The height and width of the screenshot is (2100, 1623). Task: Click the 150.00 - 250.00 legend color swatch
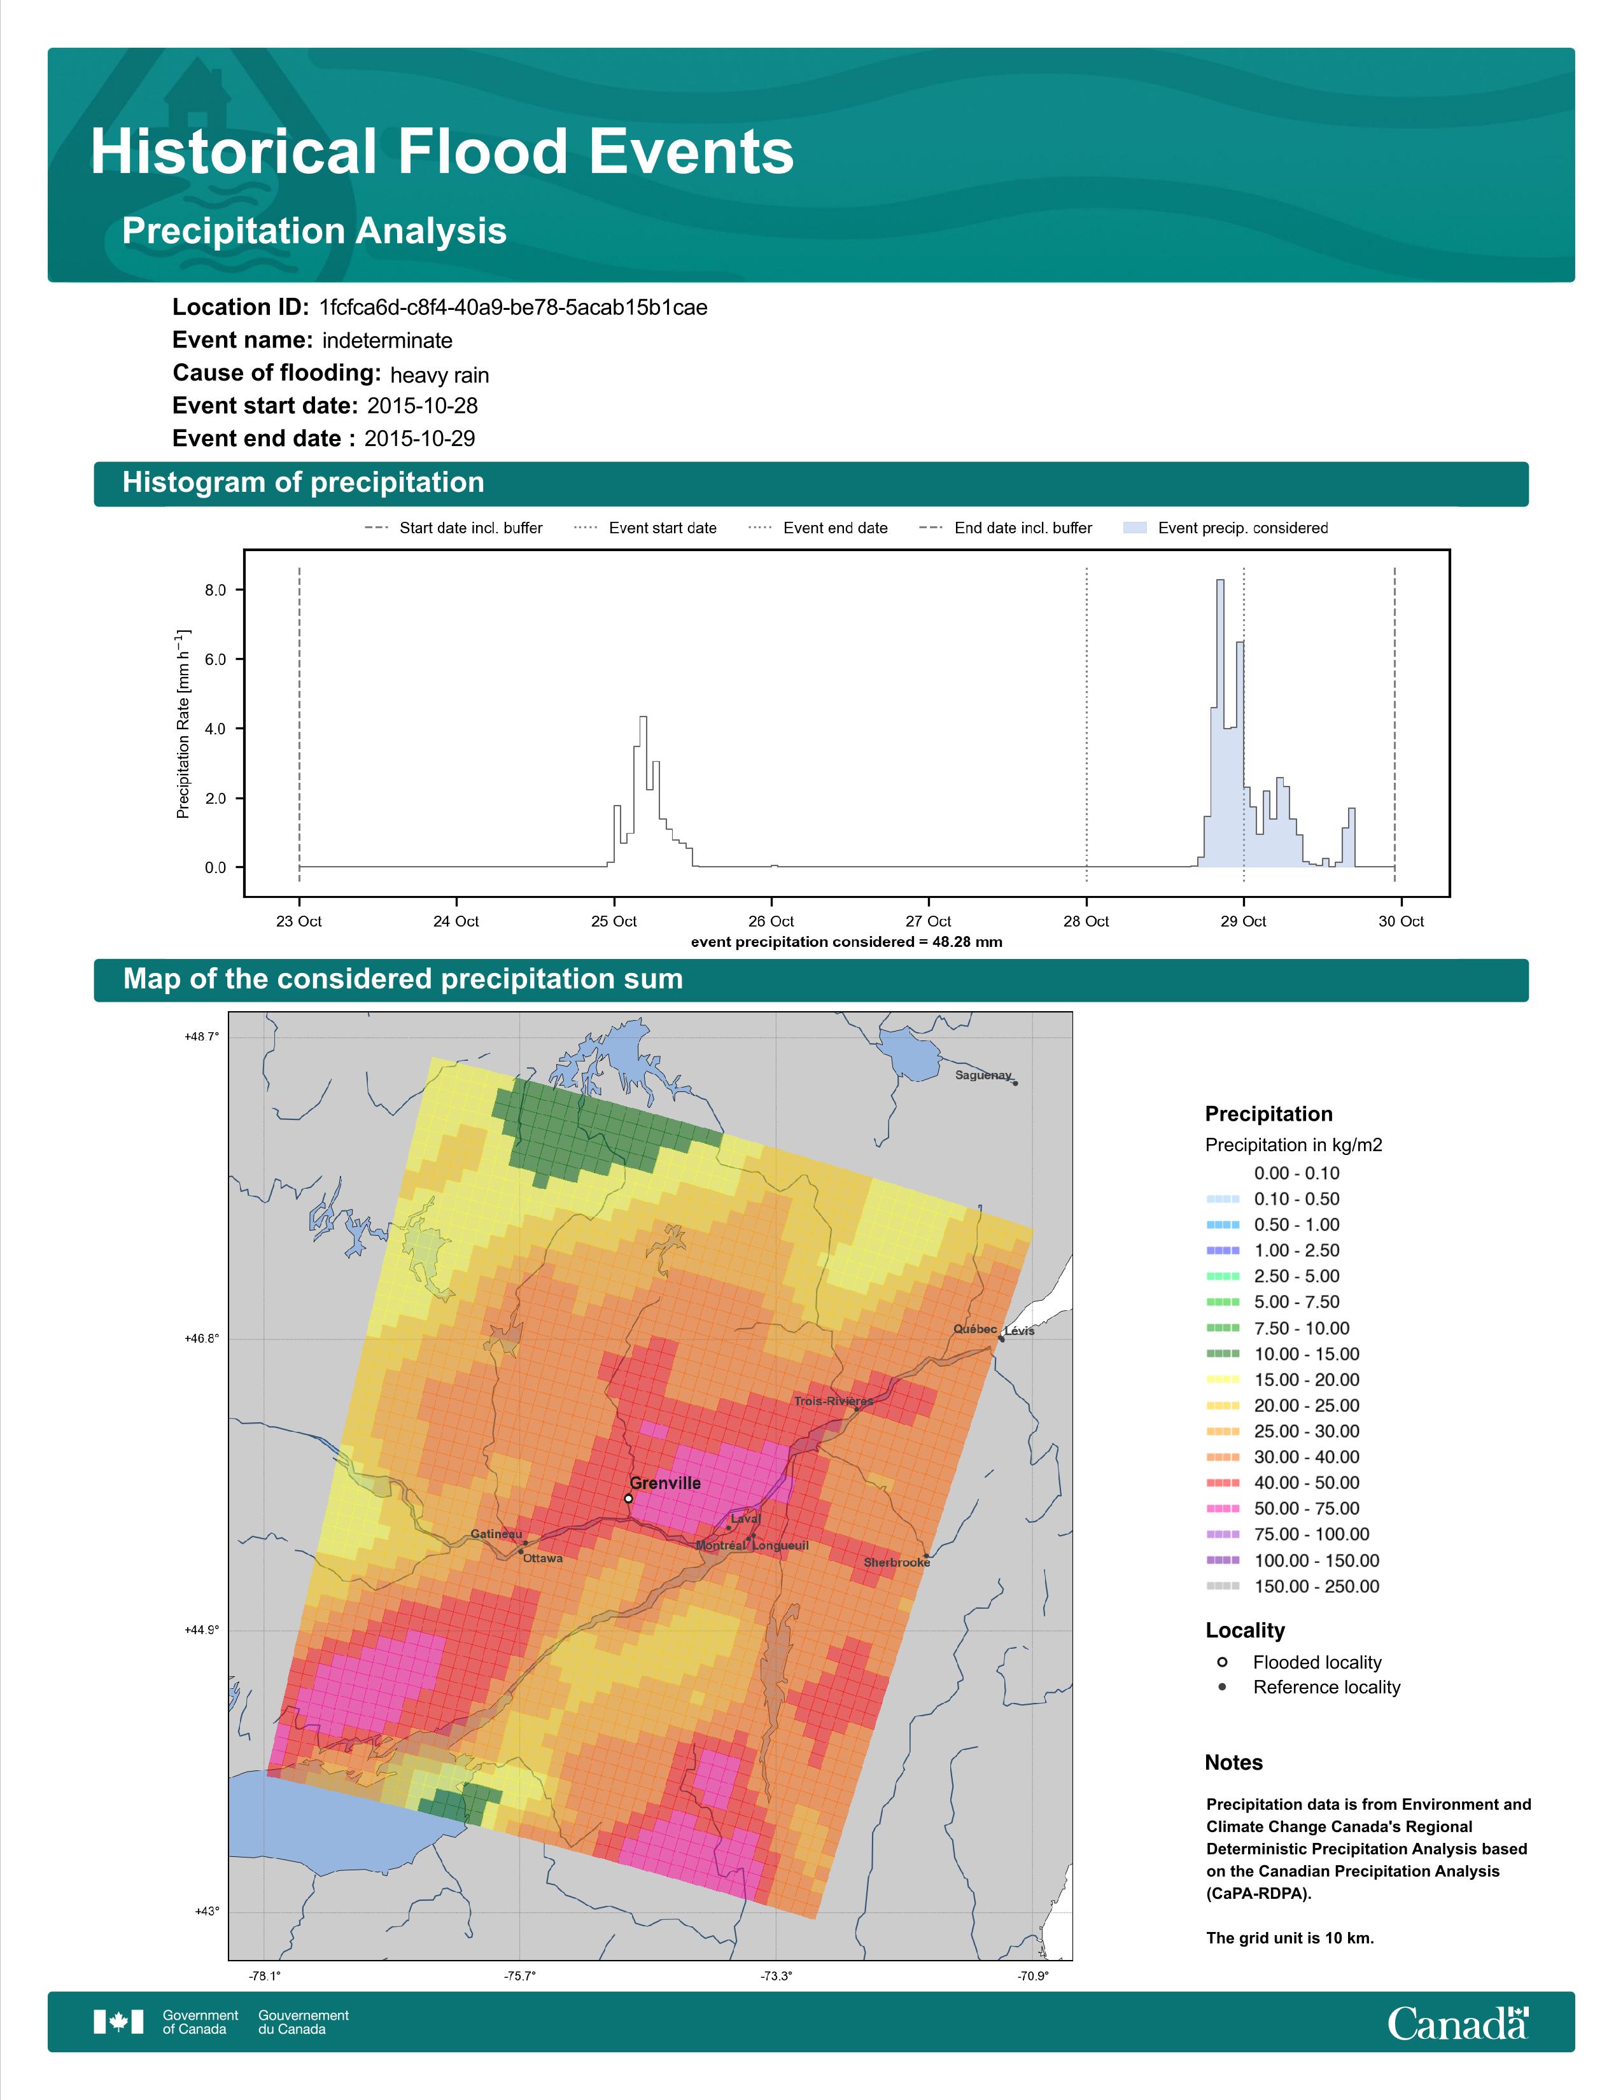coord(1222,1586)
